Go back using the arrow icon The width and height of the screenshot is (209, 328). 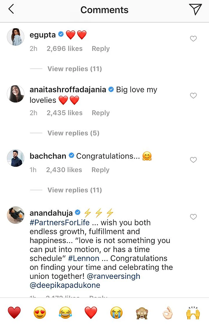click(11, 10)
